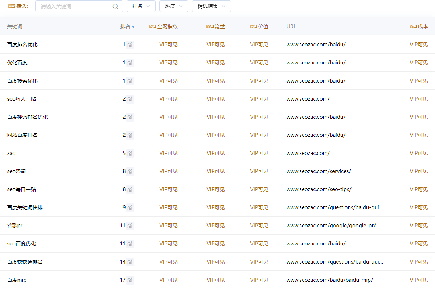Open www.seozac.com/google/google-pr/ link
The image size is (435, 290).
click(331, 226)
